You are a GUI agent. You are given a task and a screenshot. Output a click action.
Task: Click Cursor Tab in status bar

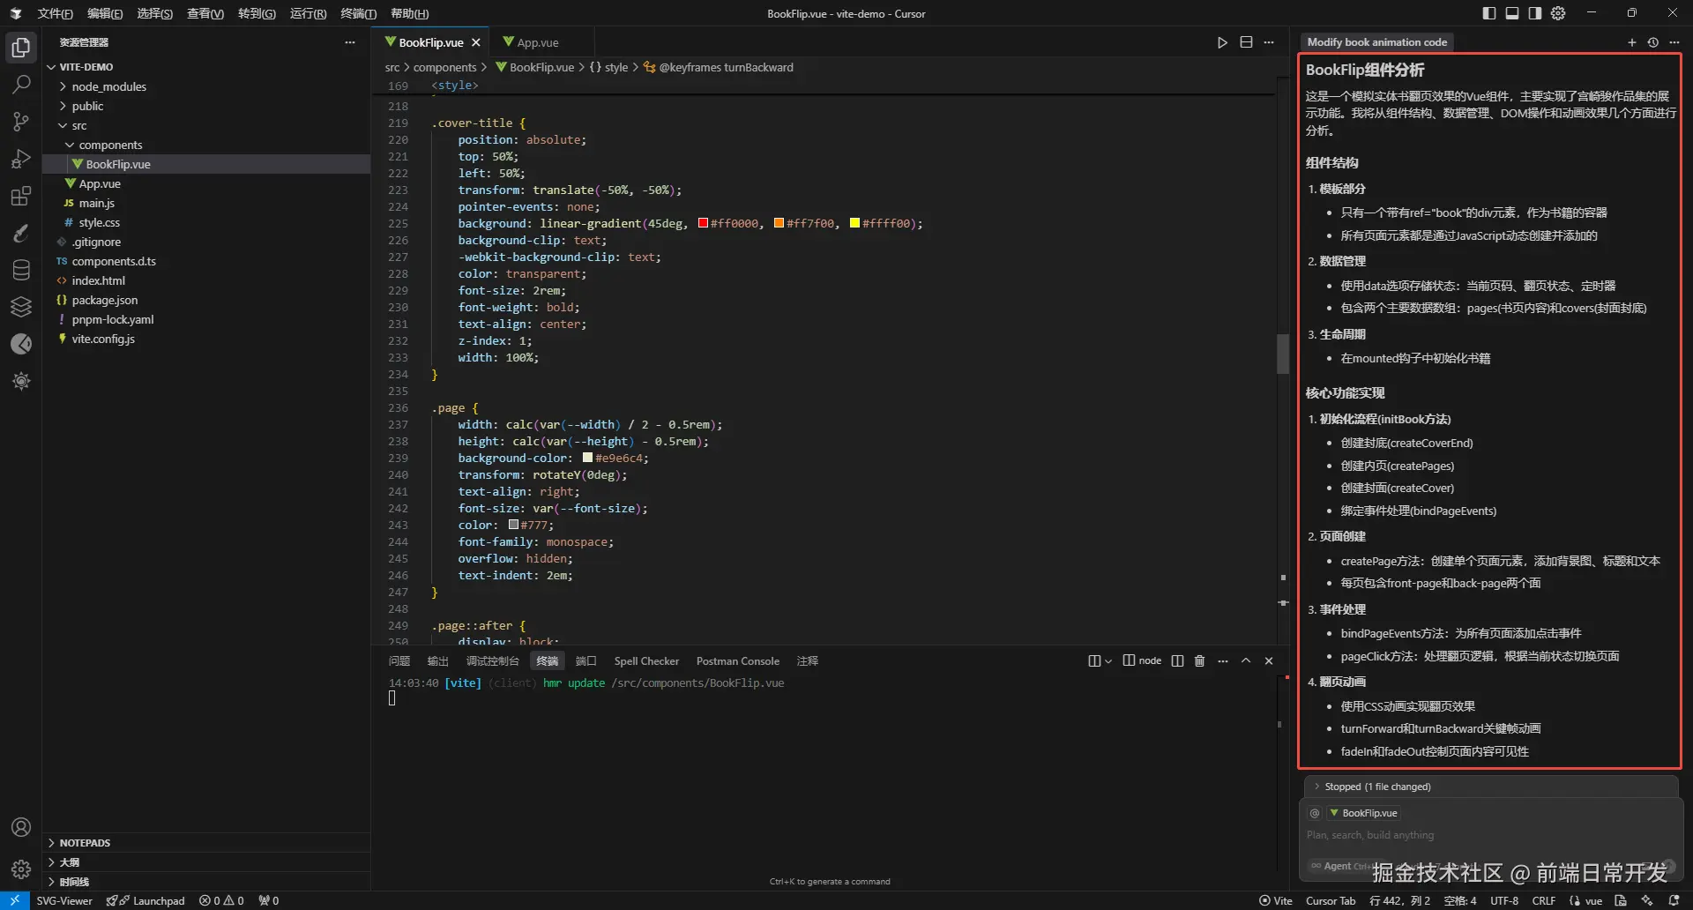point(1330,900)
